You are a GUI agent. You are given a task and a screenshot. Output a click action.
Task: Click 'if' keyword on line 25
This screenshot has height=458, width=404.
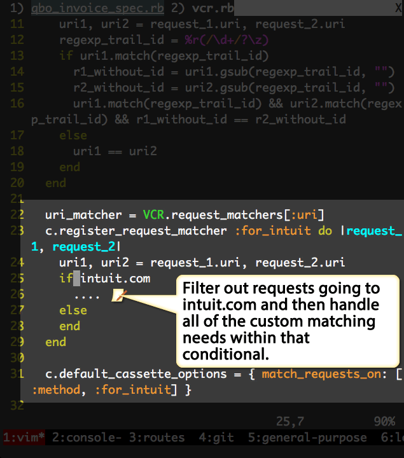point(66,279)
